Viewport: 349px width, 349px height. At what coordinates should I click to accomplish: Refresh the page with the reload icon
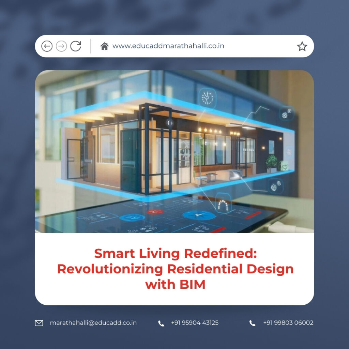click(x=76, y=46)
